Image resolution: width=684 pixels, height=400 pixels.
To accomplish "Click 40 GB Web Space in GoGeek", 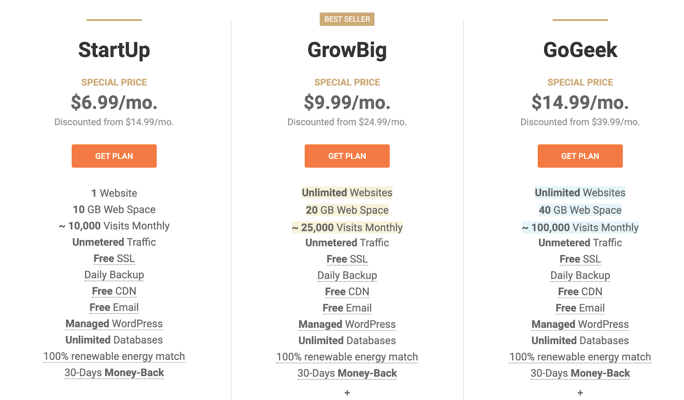I will [580, 210].
